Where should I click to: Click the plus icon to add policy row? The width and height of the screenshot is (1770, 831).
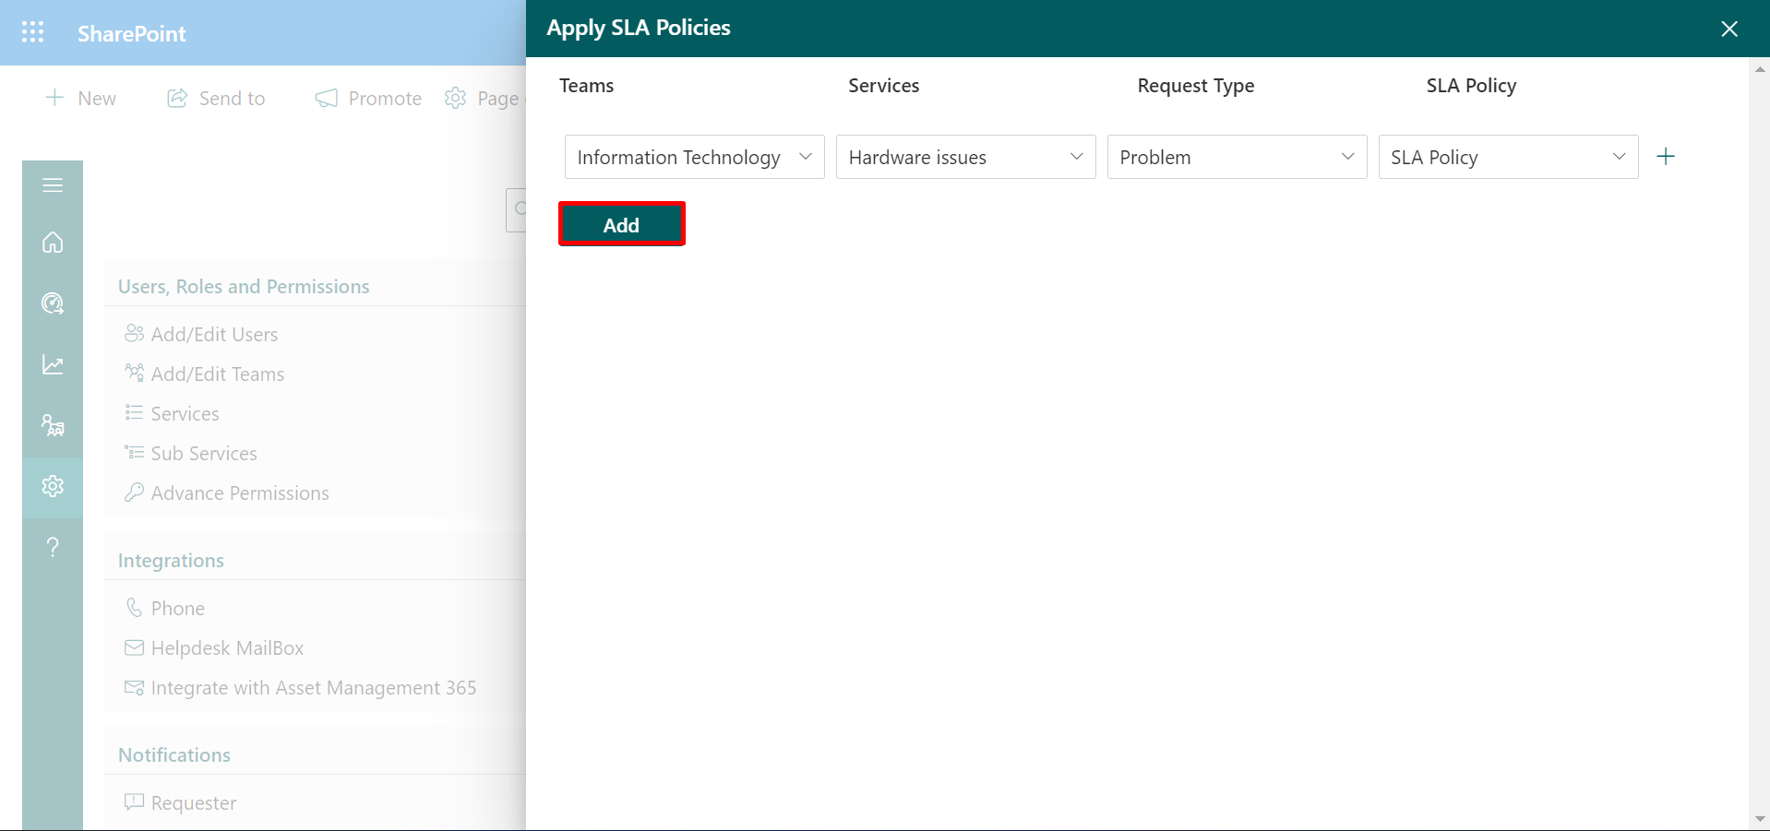(x=1666, y=157)
